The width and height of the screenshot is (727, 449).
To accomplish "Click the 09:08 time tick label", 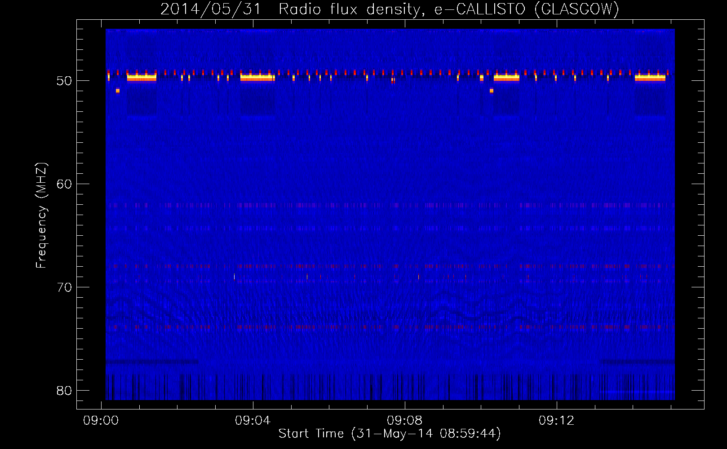I will 405,421.
